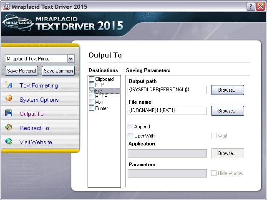Click the System Options gear icon
This screenshot has height=200, width=267.
(9, 98)
